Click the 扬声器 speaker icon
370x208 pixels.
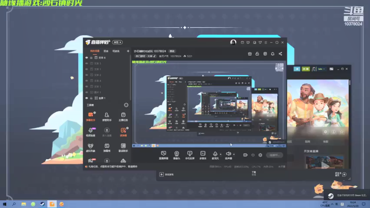pyautogui.click(x=228, y=154)
